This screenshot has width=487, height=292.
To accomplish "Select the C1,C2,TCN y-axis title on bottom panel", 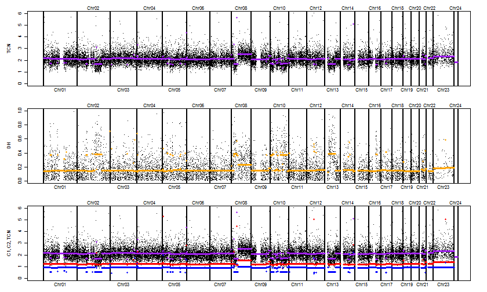I will point(9,243).
